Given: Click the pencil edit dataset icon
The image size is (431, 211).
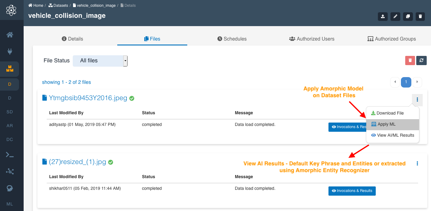Looking at the screenshot, I should (x=395, y=17).
